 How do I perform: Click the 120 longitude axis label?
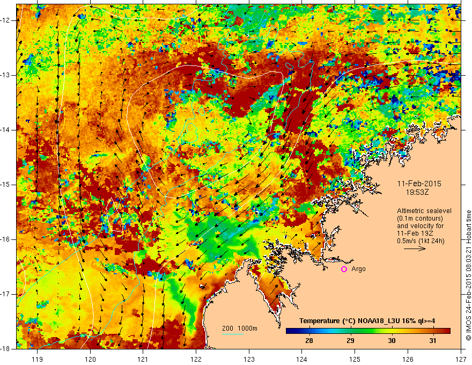click(90, 359)
